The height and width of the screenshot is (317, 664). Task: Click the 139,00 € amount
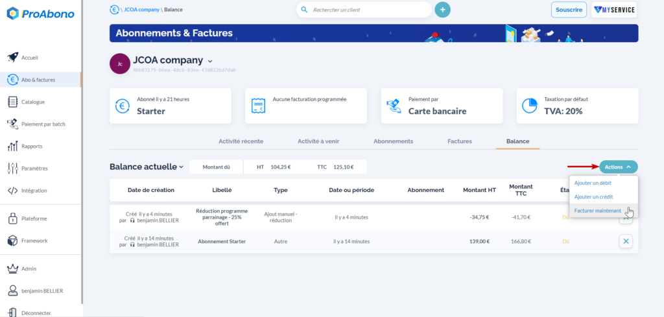(479, 242)
